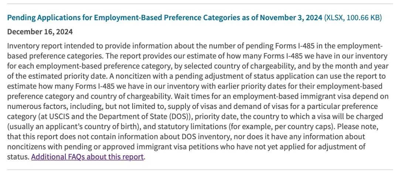Click the (XLSX, 100.66 KB) file size label
This screenshot has width=399, height=173.
353,18
